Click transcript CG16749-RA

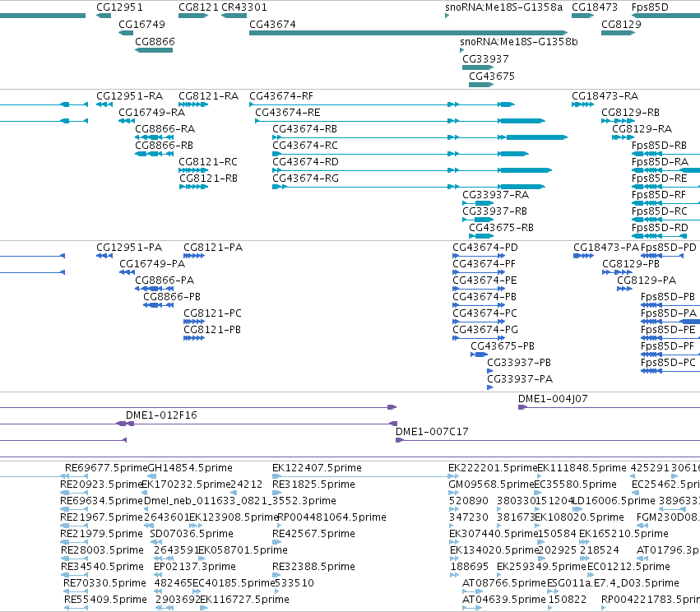152,113
